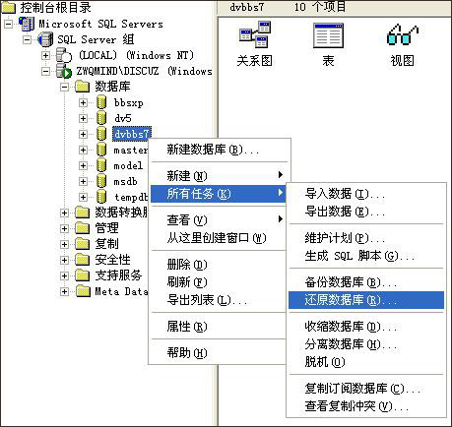Collapse the 数据库 folder node
The height and width of the screenshot is (427, 452).
tap(64, 87)
